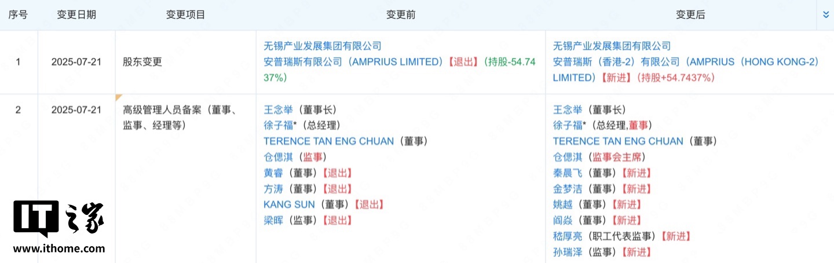Image resolution: width=834 pixels, height=263 pixels.
Task: Click 梁晖 supervisor name link
Action: pos(274,220)
